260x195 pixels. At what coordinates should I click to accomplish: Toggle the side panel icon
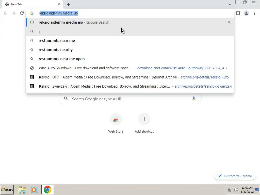(238, 13)
